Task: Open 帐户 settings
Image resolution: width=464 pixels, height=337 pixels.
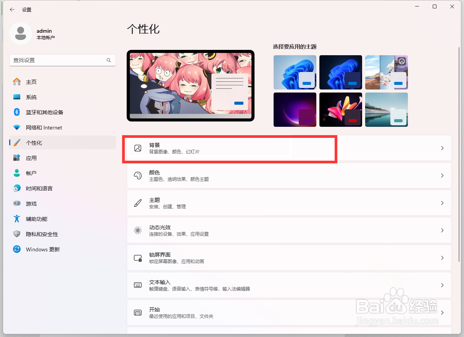Action: pos(63,173)
